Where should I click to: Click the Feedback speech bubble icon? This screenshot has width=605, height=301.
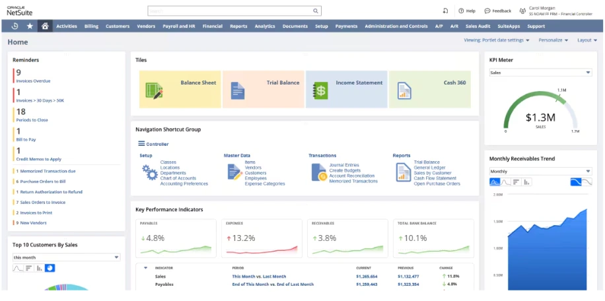click(x=487, y=11)
